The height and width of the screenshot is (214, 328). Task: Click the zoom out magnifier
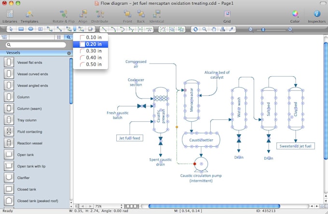(x=251, y=30)
